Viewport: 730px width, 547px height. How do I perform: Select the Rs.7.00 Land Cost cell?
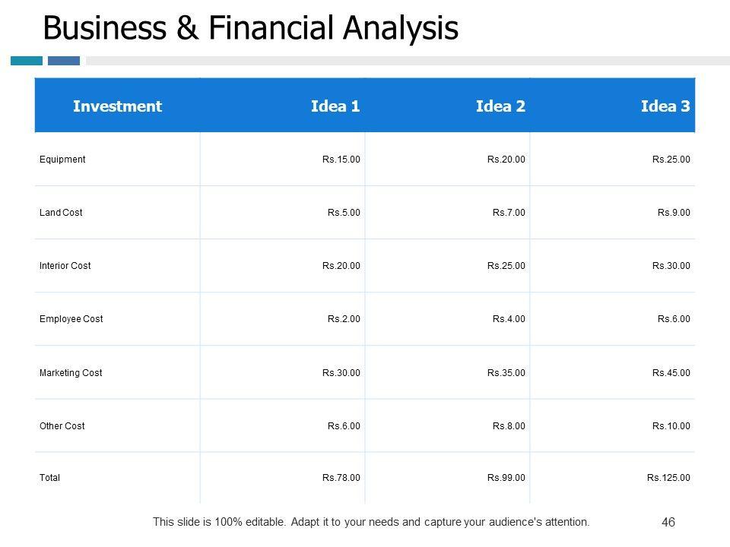pyautogui.click(x=509, y=213)
